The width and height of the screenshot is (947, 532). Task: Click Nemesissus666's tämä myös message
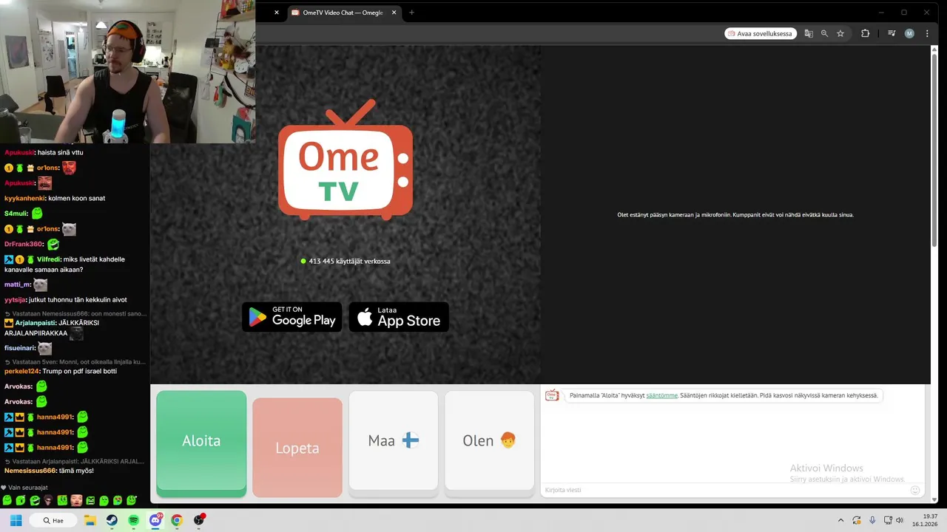49,471
